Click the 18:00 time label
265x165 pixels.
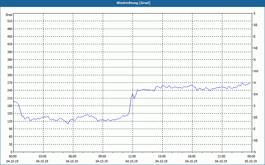click(191, 156)
